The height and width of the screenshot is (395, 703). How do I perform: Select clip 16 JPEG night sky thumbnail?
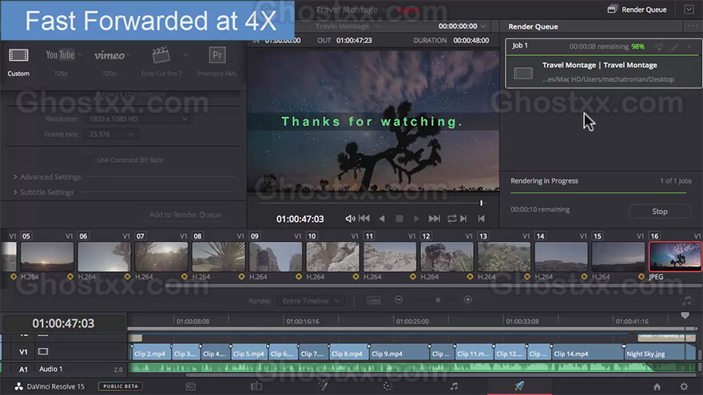pyautogui.click(x=675, y=257)
